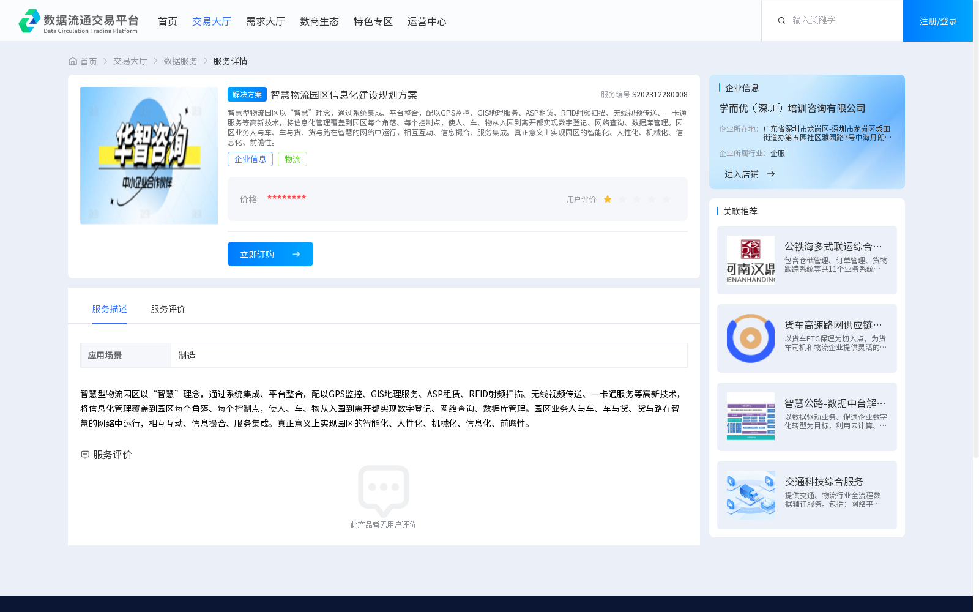Click the page vertical scrollbar
The width and height of the screenshot is (979, 612).
click(x=976, y=229)
